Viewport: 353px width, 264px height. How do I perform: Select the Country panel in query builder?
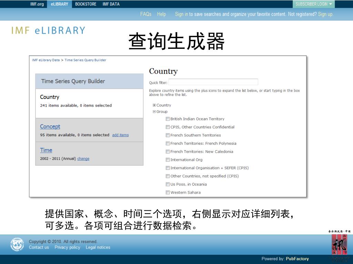[x=89, y=103]
